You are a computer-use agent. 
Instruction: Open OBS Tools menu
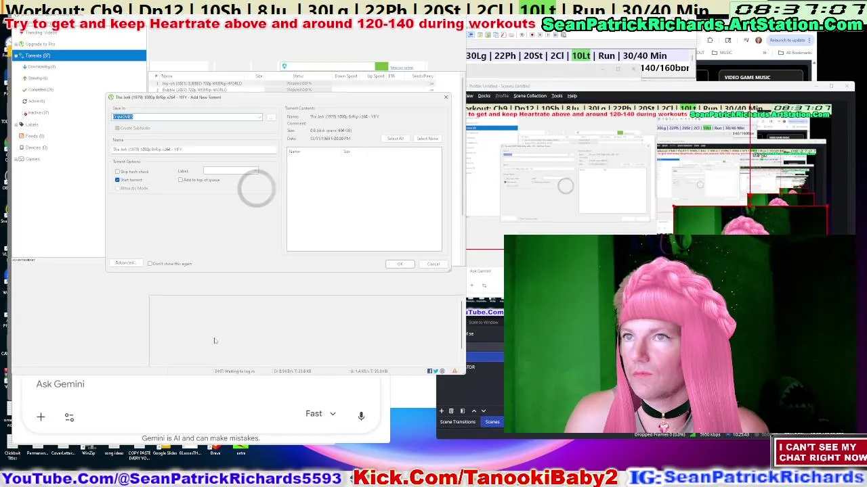coord(557,96)
